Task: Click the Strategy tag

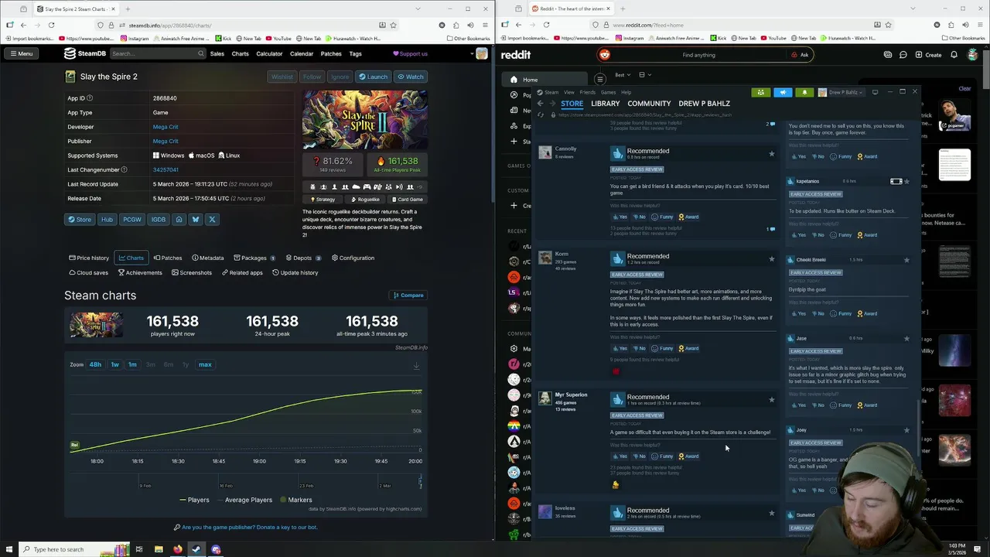Action: (x=323, y=199)
